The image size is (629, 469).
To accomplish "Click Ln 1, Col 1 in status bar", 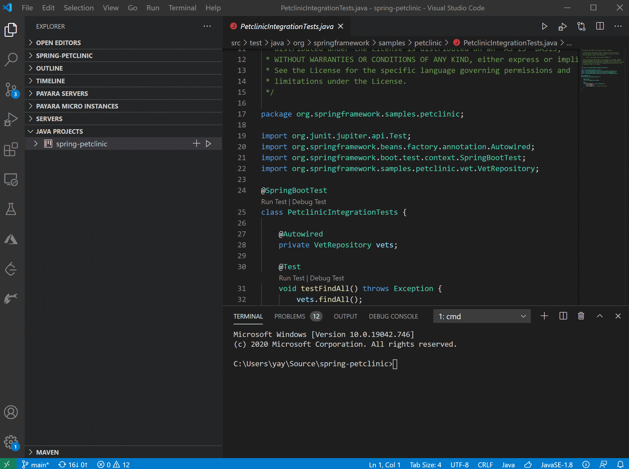I will 385,464.
